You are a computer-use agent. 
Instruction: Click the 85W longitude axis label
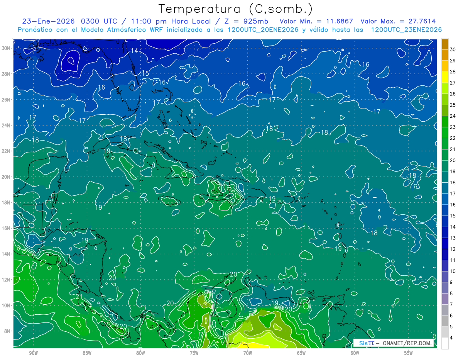[x=87, y=353]
